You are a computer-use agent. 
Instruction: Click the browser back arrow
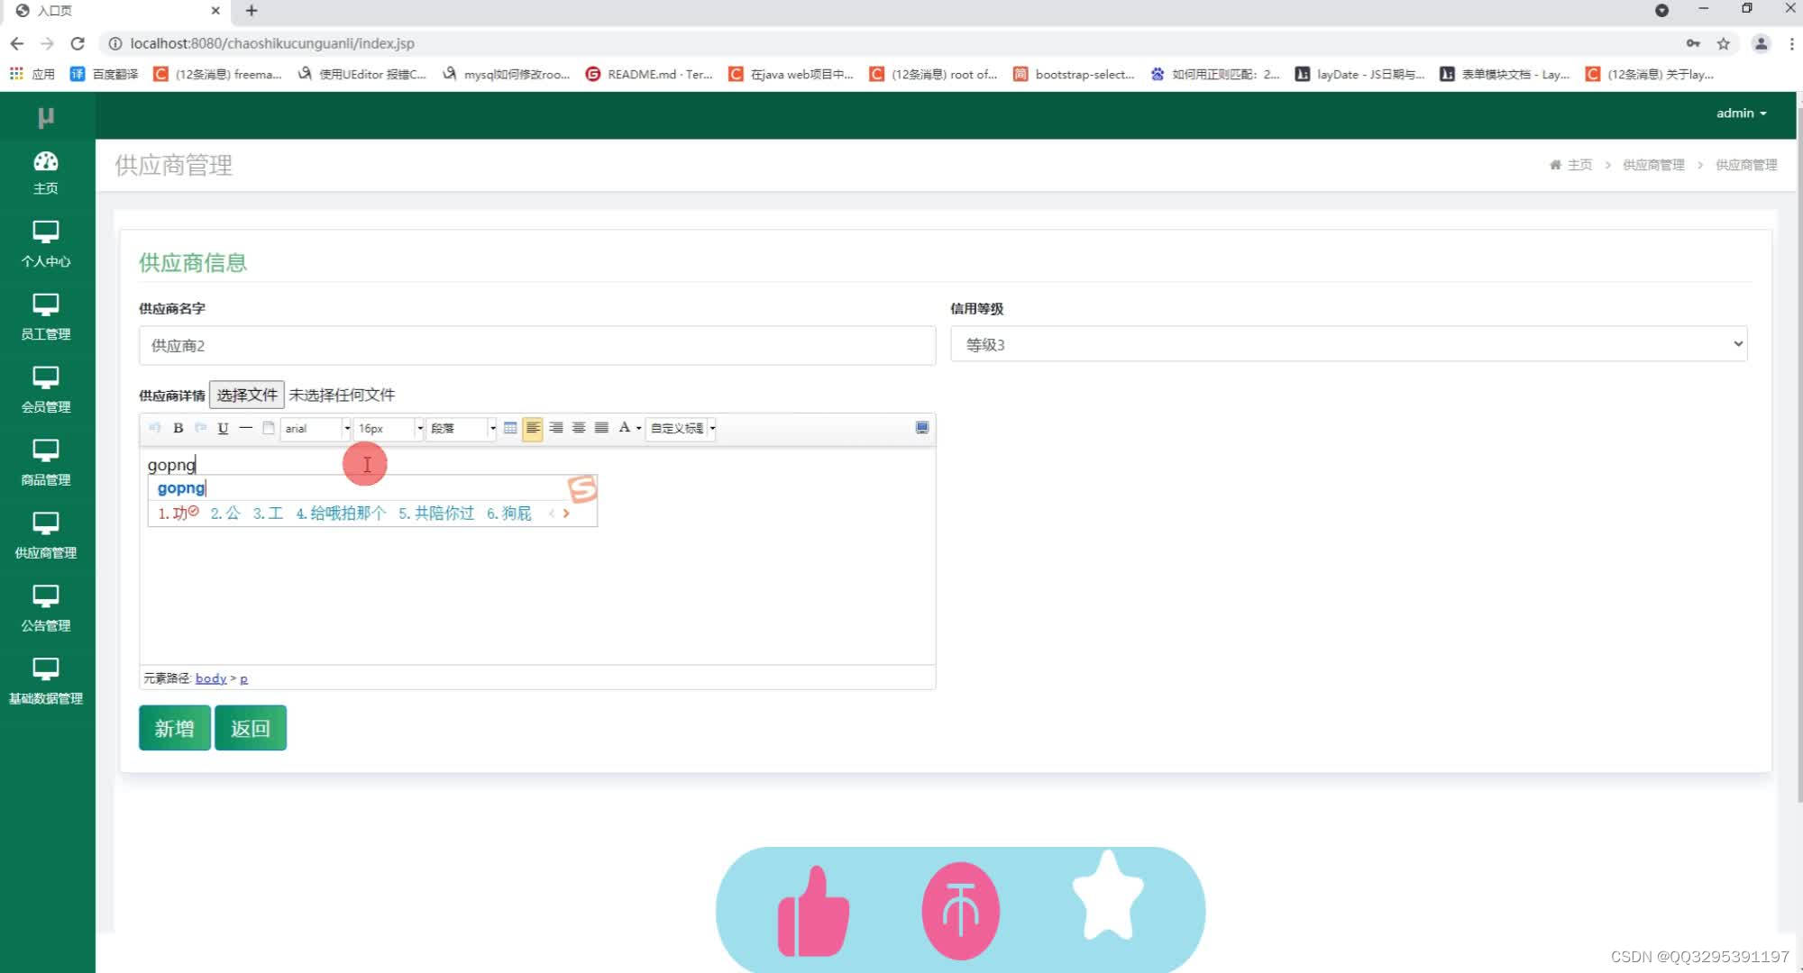[17, 43]
